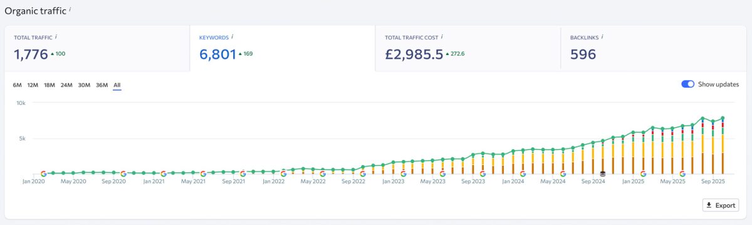
Task: Export the organic traffic chart
Action: pyautogui.click(x=720, y=205)
